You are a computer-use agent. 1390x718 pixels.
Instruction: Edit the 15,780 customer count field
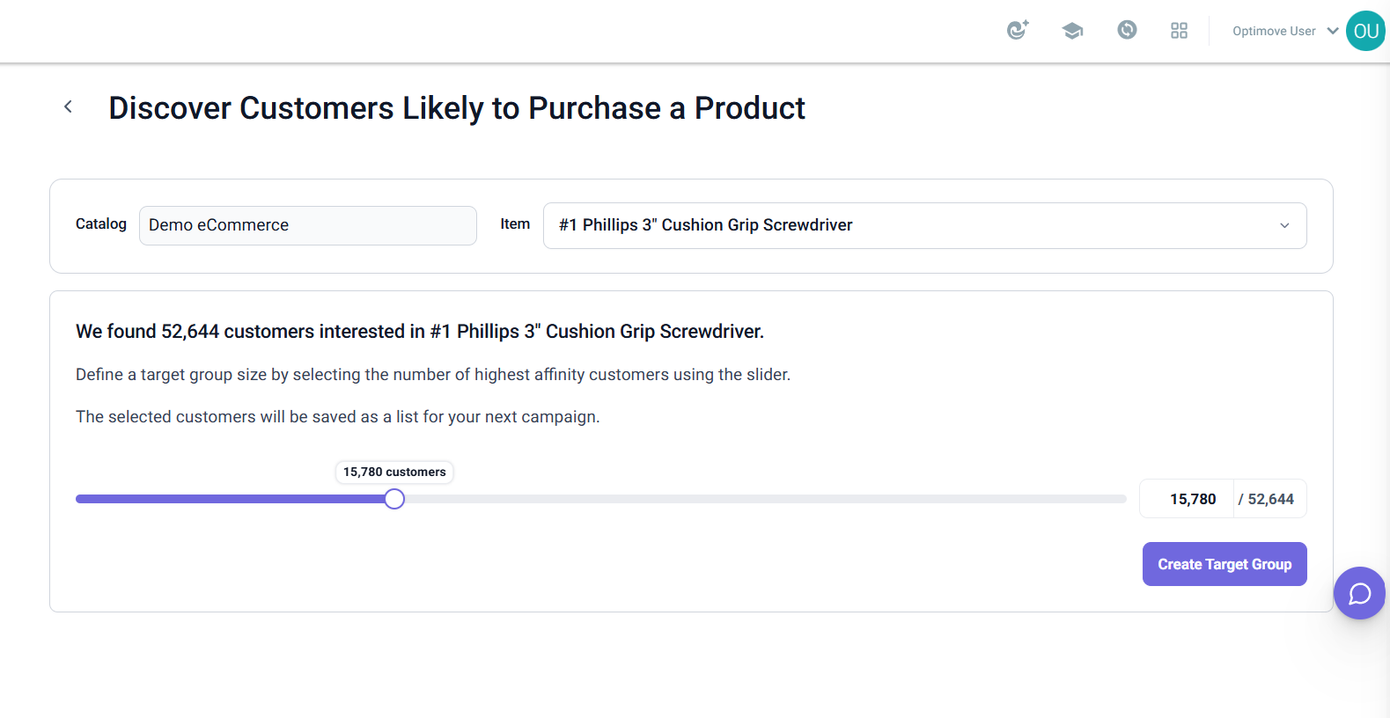[x=1188, y=499]
